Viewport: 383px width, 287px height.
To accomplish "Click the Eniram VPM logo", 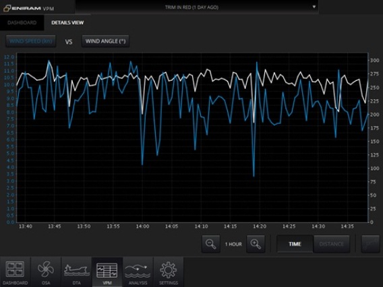I will point(29,8).
